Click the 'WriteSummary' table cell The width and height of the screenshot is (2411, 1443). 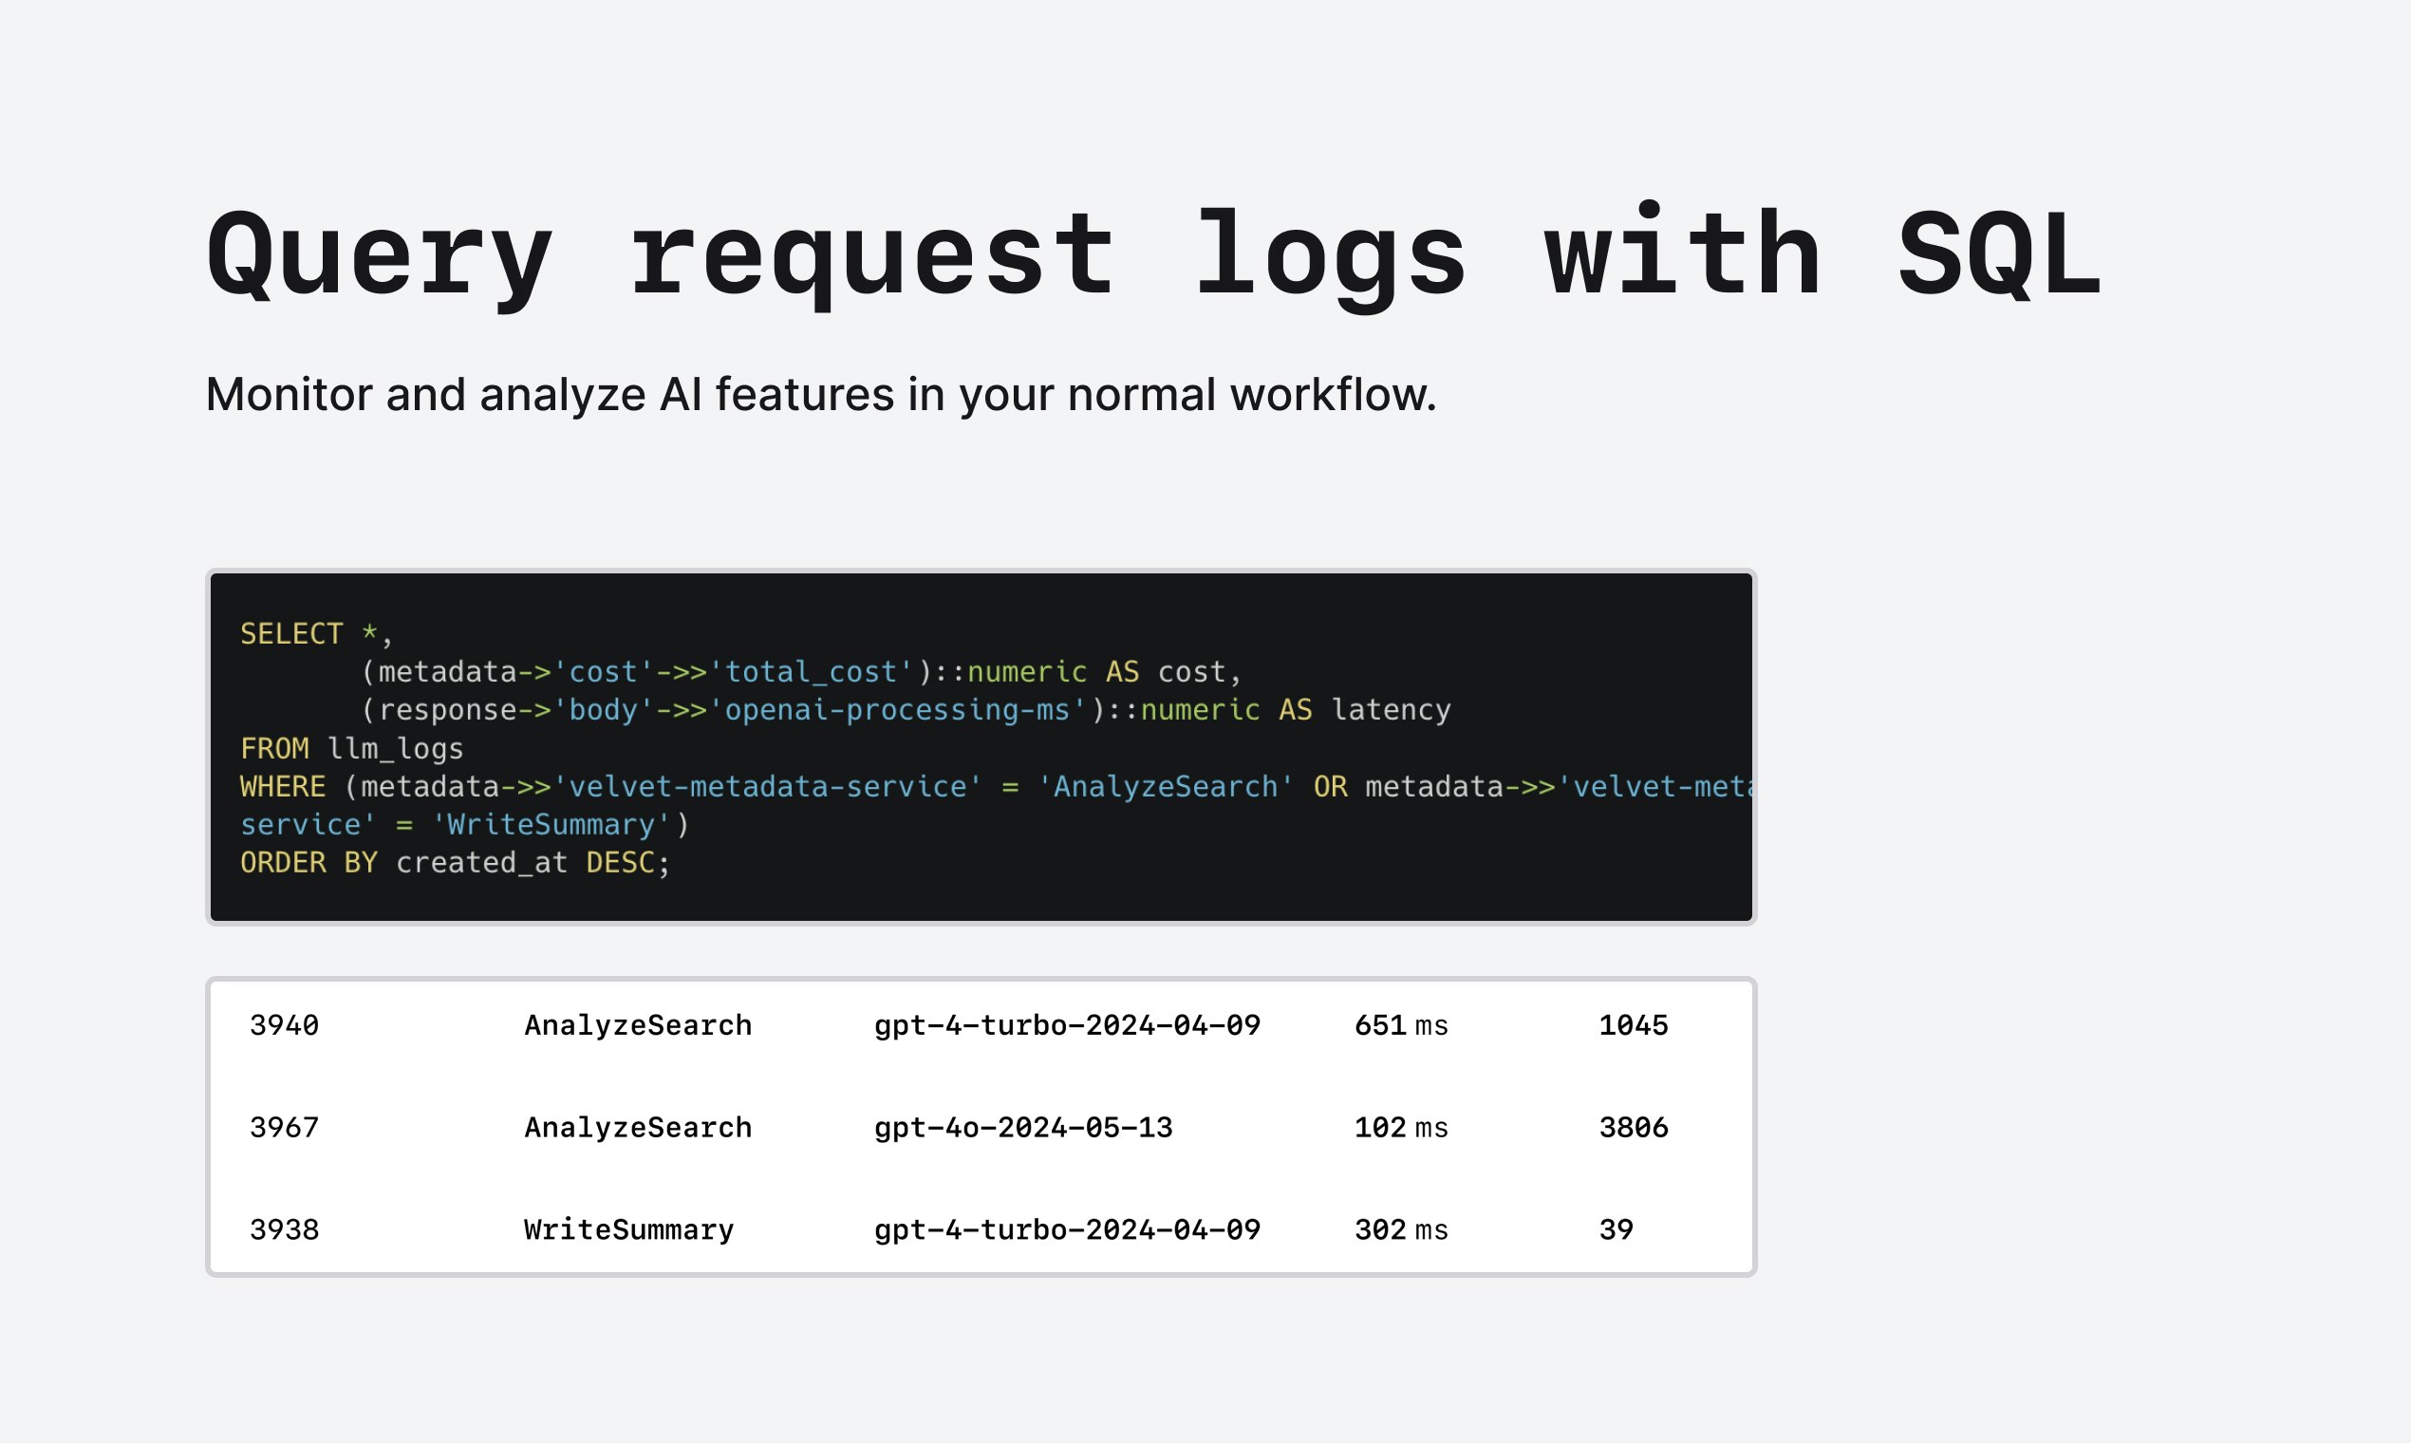click(x=629, y=1230)
